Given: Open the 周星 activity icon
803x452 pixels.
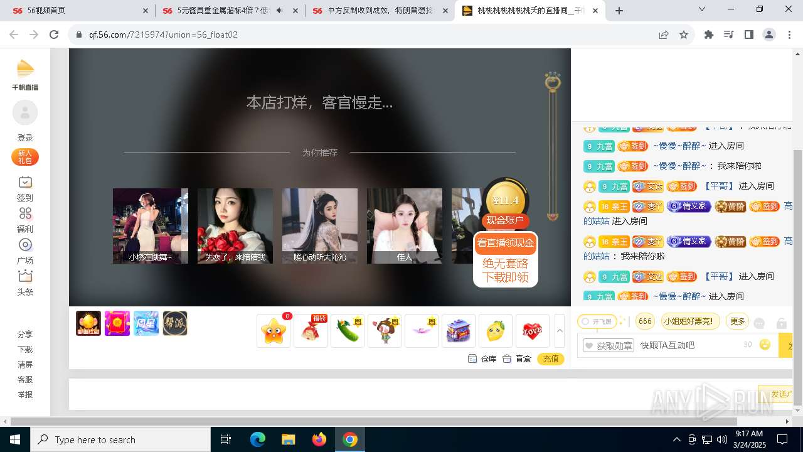Looking at the screenshot, I should click(x=146, y=323).
